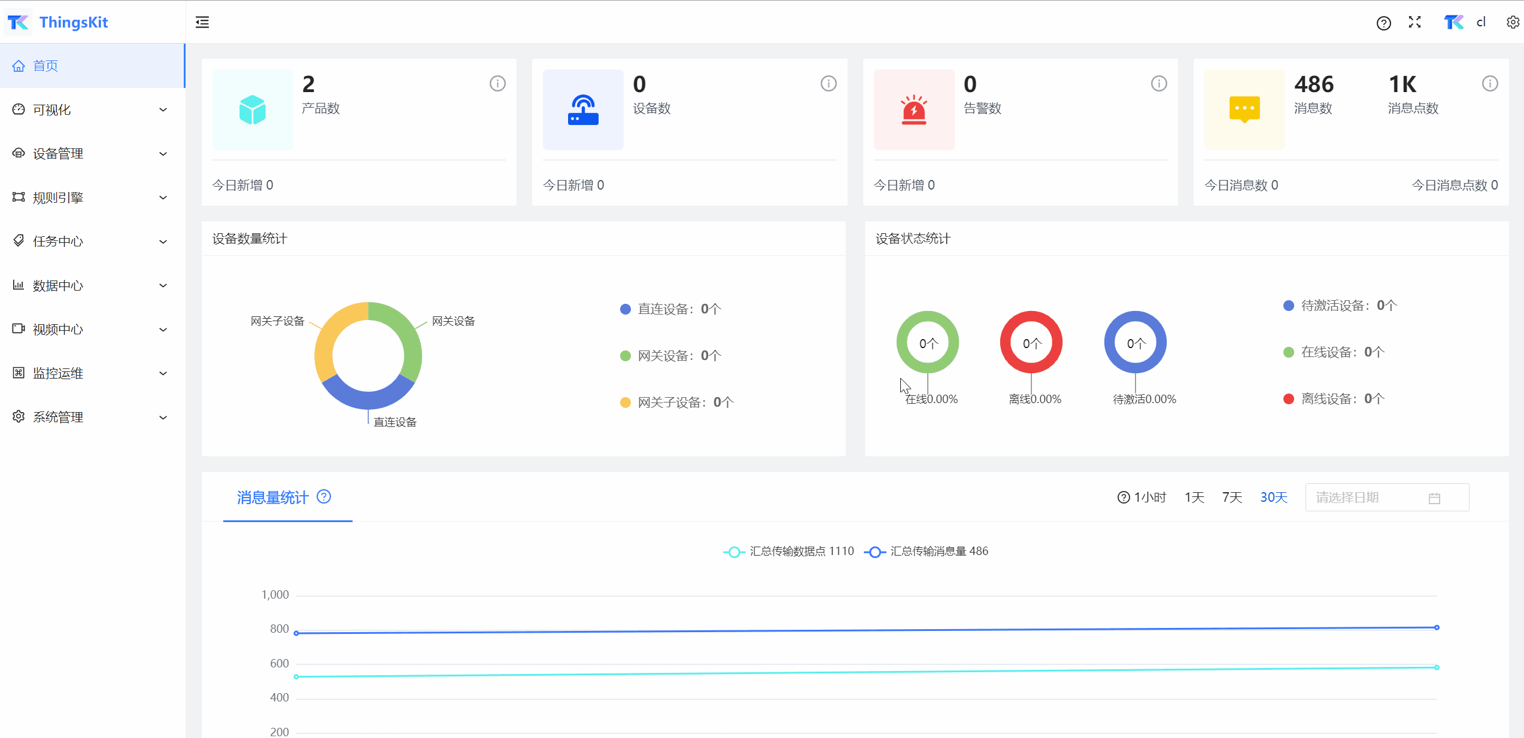
Task: Expand the 监控运维 menu chevron
Action: tap(163, 373)
